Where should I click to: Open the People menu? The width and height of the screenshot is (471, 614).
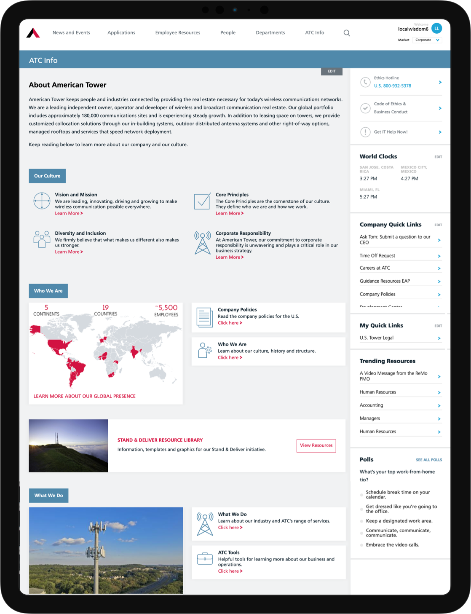coord(228,33)
